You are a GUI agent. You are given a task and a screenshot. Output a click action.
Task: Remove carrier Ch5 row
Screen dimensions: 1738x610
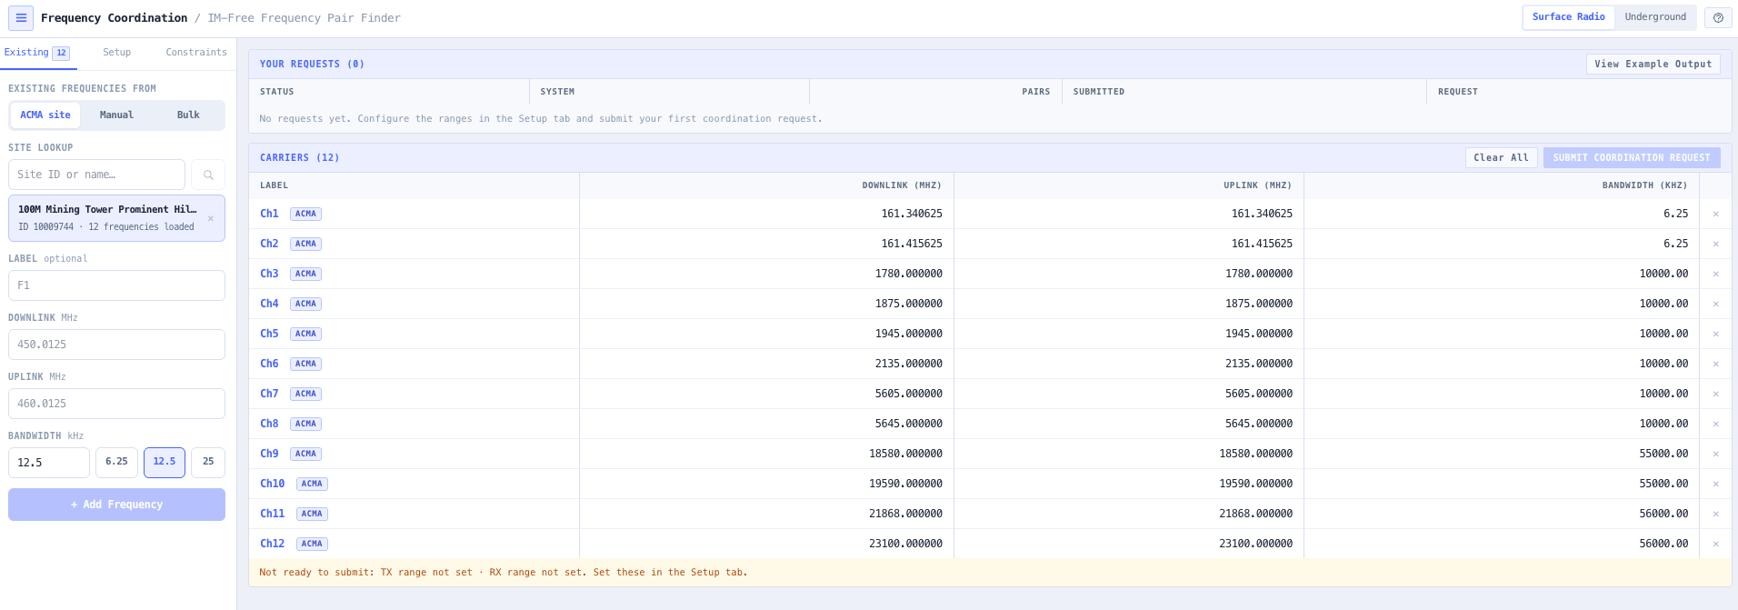point(1716,334)
